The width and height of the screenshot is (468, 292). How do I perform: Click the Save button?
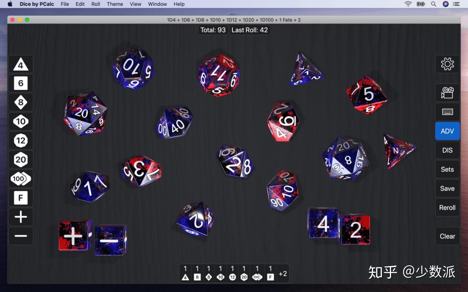click(447, 188)
